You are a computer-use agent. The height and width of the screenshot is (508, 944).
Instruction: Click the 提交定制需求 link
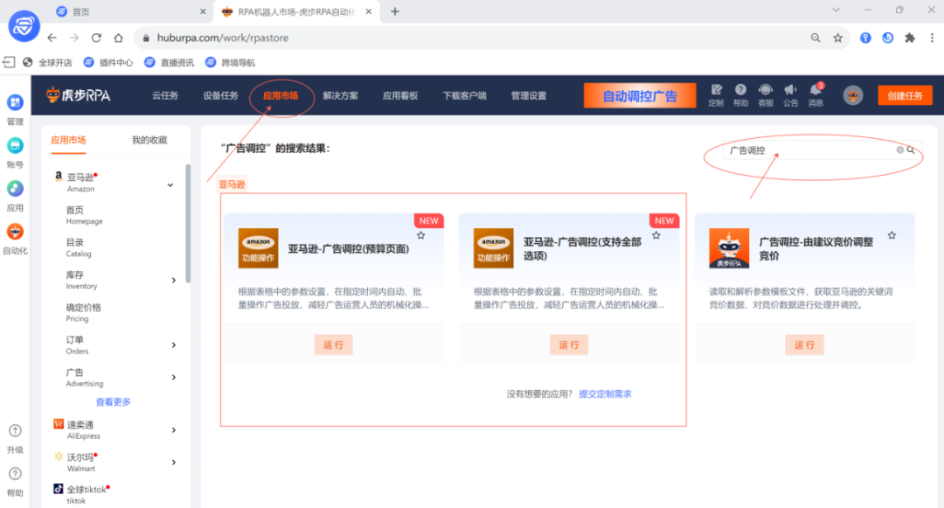[605, 393]
